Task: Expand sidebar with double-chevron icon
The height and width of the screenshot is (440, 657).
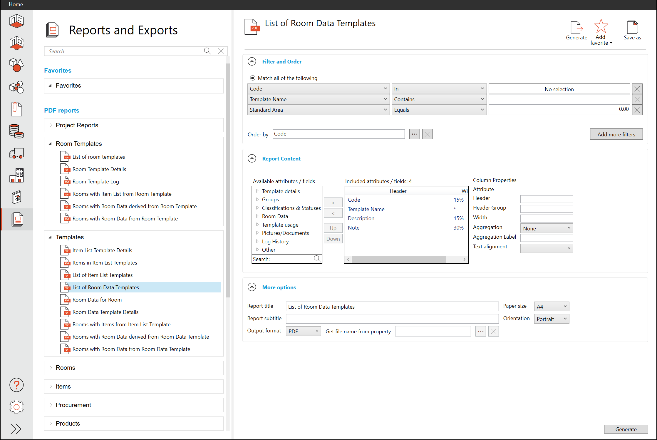Action: (16, 429)
